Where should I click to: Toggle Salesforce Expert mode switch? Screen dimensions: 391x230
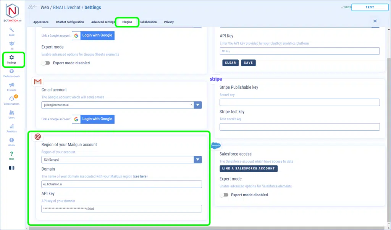[224, 195]
